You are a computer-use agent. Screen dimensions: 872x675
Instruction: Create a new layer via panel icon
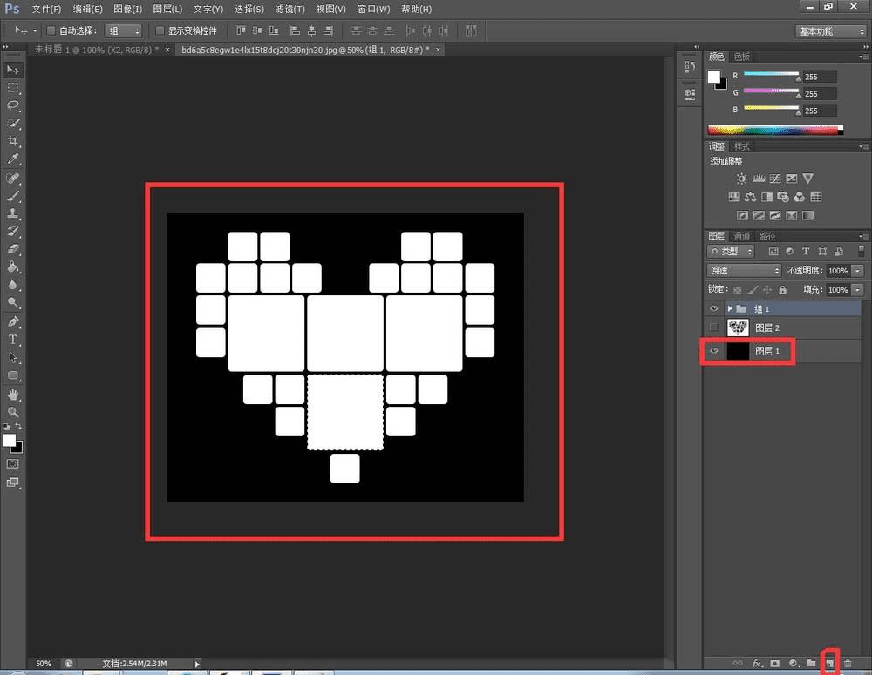tap(830, 664)
